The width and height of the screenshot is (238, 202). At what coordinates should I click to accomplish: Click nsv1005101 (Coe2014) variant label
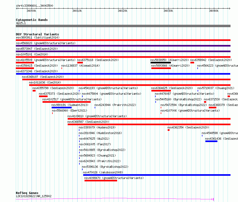[32, 54]
